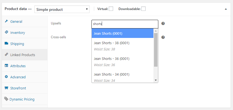Screen dimensions: 233x110
Task: Collapse the Product data panel
Action: tap(226, 9)
